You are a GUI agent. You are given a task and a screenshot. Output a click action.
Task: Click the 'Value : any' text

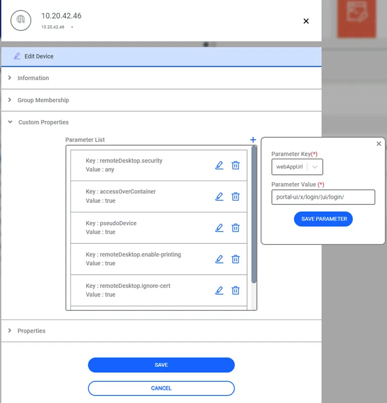(100, 170)
